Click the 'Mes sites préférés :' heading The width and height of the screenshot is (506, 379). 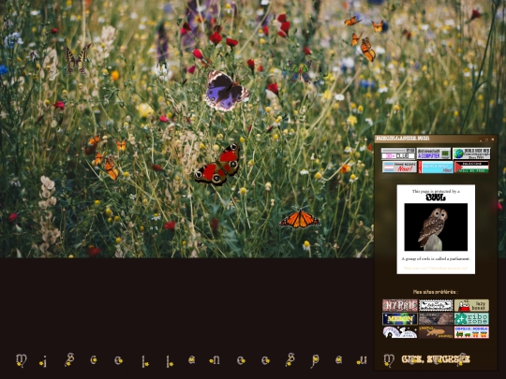point(436,292)
